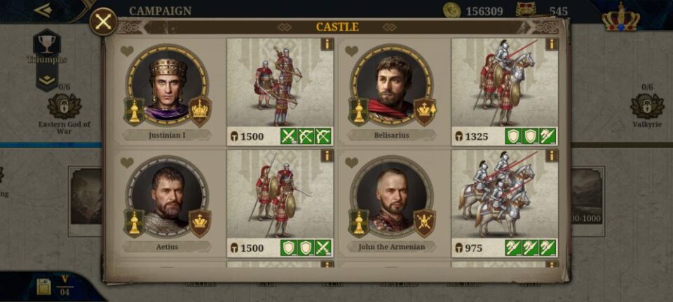
Task: Favorite Justinian I with heart icon
Action: [127, 51]
